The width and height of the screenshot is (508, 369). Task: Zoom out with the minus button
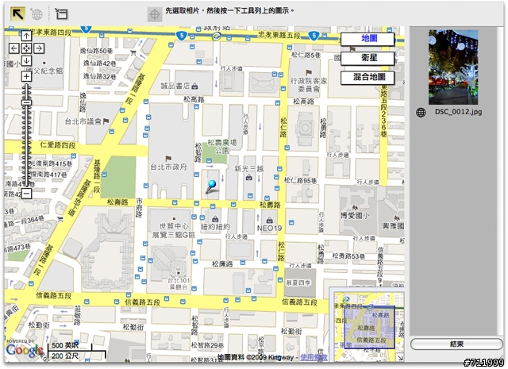pyautogui.click(x=26, y=194)
